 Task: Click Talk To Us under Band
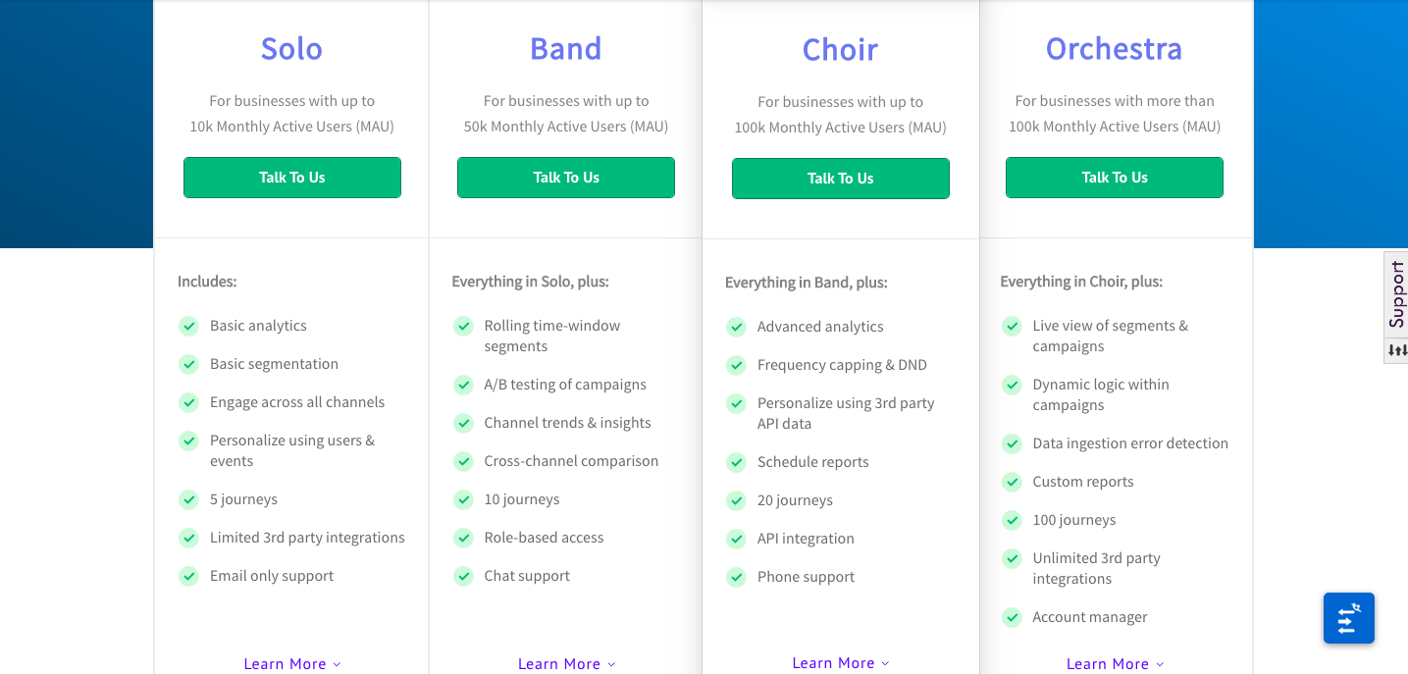tap(566, 178)
